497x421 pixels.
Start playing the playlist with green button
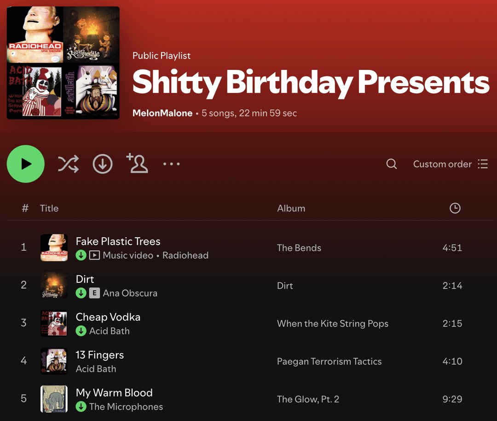[x=26, y=164]
